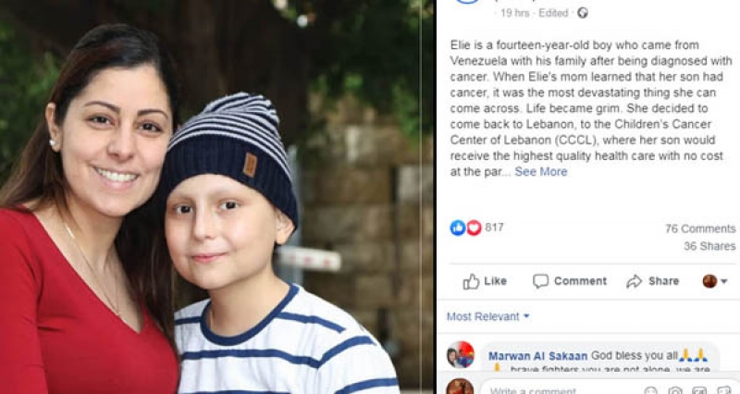
Task: Click Marwan Al Sakaan's avatar thumbnail
Action: pyautogui.click(x=461, y=355)
